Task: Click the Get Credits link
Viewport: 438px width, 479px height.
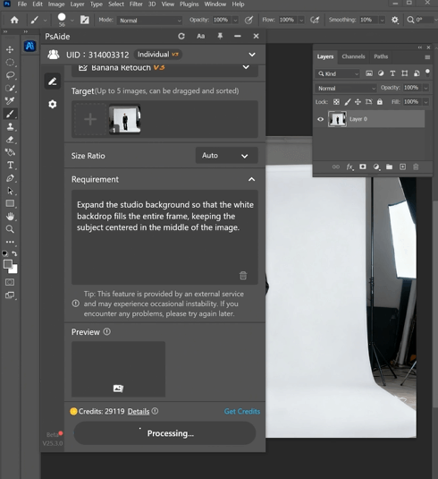Action: (x=242, y=412)
